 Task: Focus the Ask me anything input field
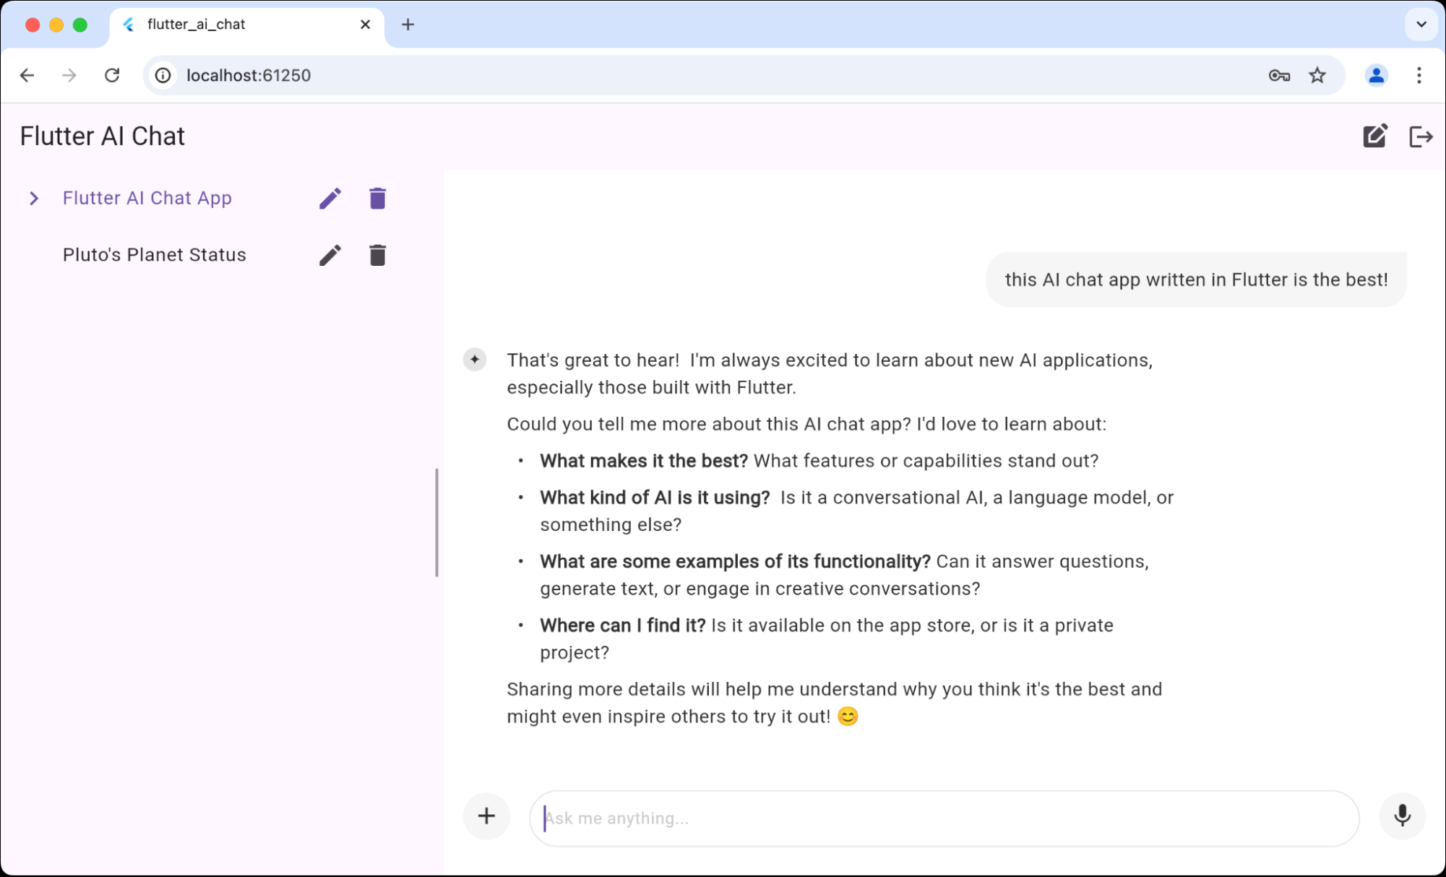click(x=944, y=818)
